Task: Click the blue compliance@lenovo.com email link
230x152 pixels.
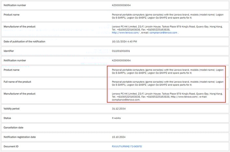Action: tap(163, 33)
